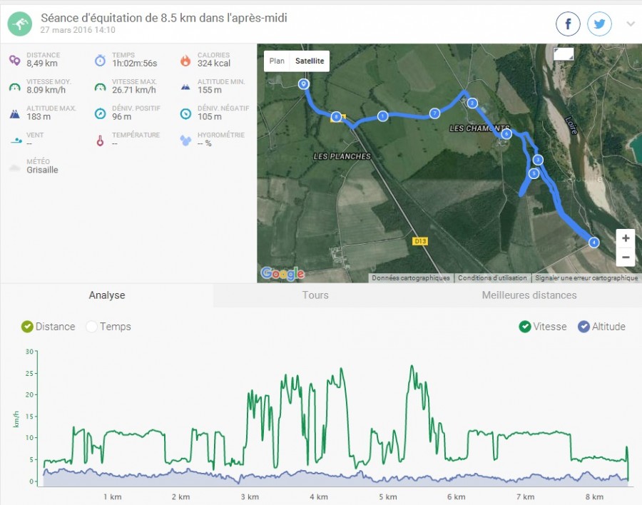Click the route start marker pin

coord(303,84)
